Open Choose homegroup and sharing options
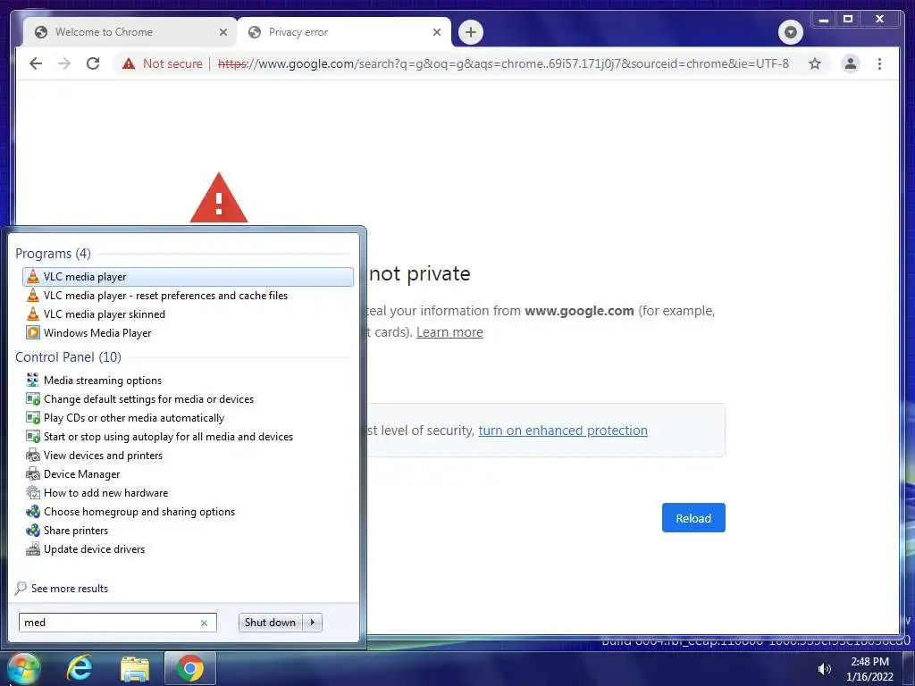The width and height of the screenshot is (915, 686). (x=188, y=511)
